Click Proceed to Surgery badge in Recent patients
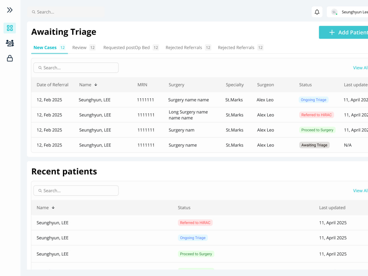 [196, 254]
